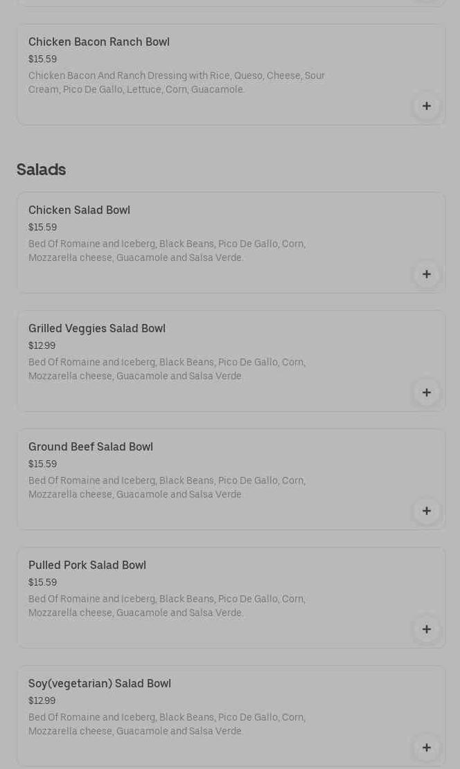460x769 pixels.
Task: Open the Chicken Bacon Ranch Bowl title
Action: pyautogui.click(x=99, y=42)
